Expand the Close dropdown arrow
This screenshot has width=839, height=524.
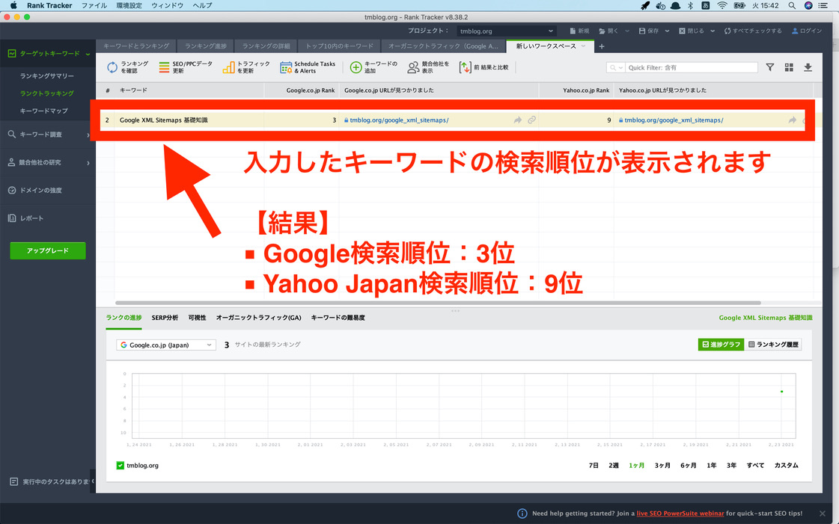click(x=713, y=31)
